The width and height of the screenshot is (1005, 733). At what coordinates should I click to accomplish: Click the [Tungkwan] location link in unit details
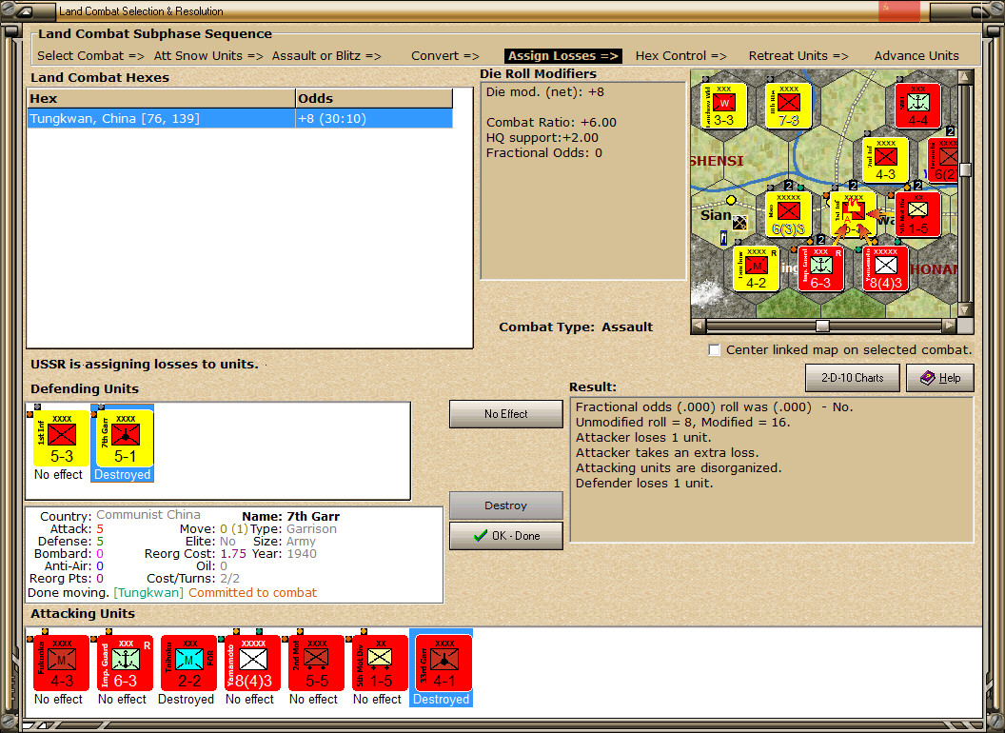[148, 592]
